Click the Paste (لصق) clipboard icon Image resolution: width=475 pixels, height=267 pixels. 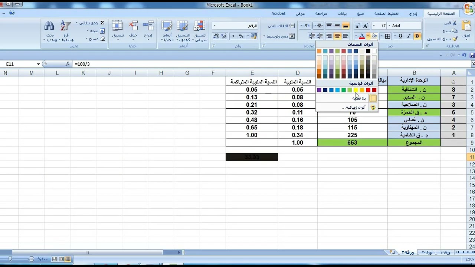466,26
